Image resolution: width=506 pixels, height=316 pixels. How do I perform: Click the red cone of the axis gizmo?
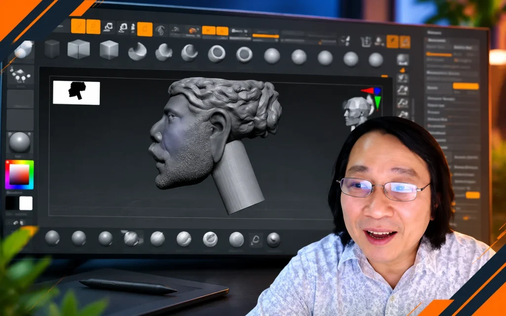tap(367, 90)
